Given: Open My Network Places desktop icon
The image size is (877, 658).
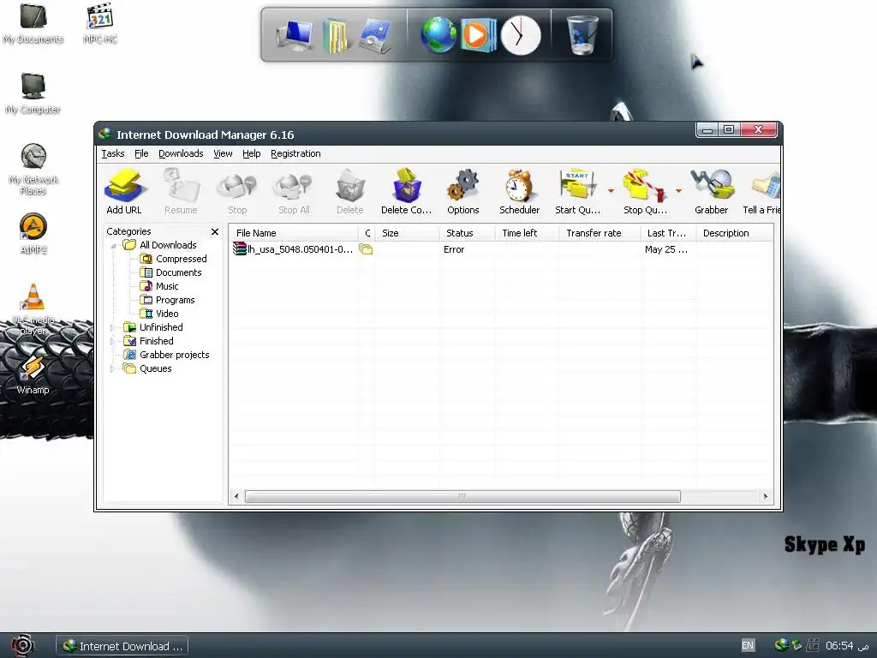Looking at the screenshot, I should click(x=33, y=169).
